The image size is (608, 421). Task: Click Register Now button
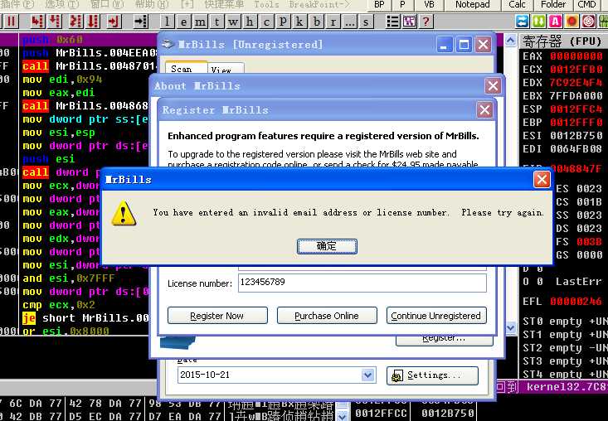217,316
